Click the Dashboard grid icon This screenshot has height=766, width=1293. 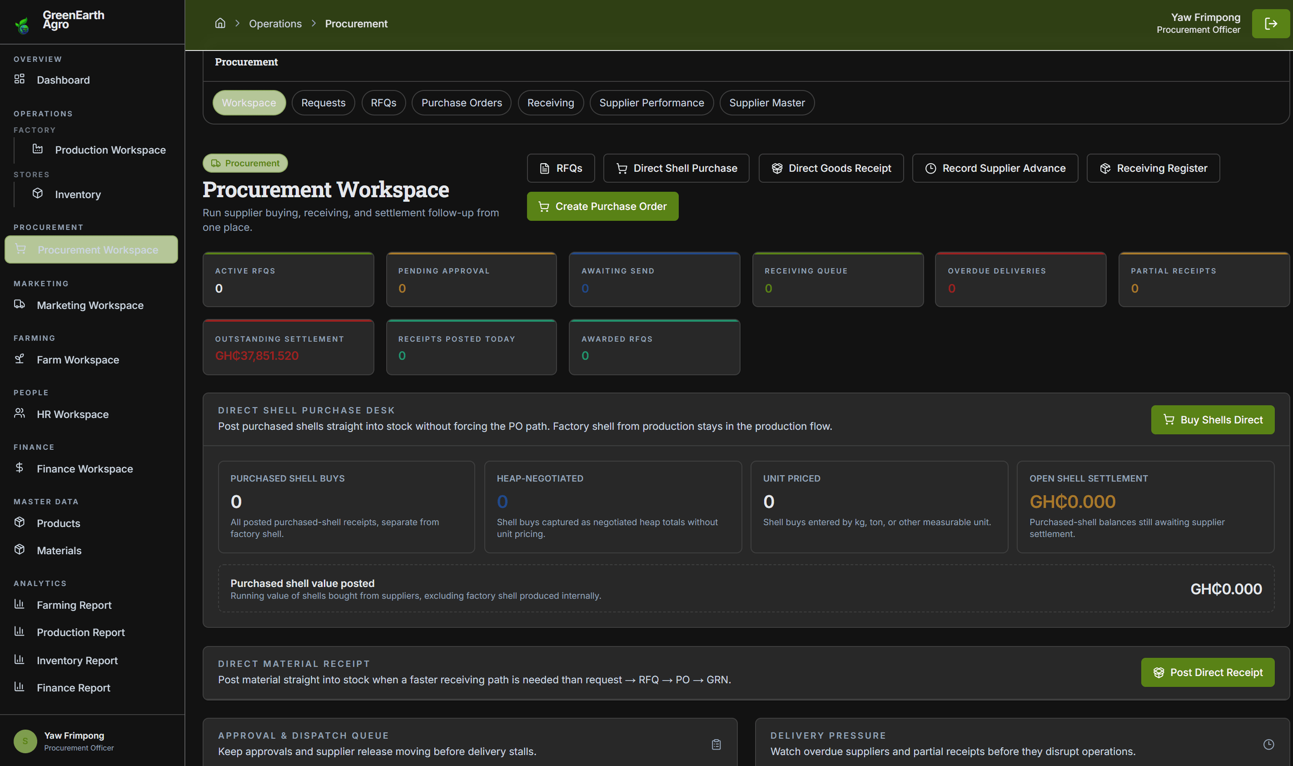click(19, 79)
